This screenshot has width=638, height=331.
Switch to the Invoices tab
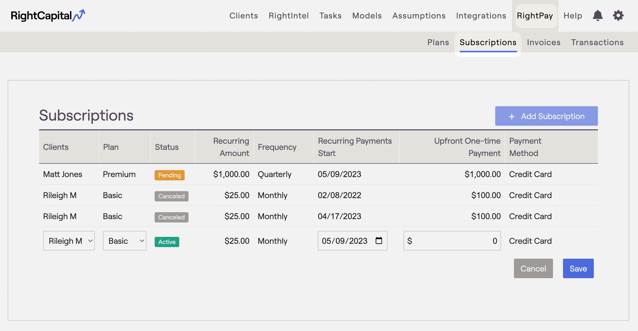click(x=544, y=42)
